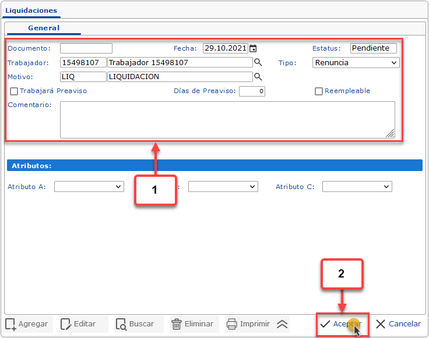This screenshot has height=338, width=429.
Task: Check the Reempleable checkbox
Action: (318, 91)
